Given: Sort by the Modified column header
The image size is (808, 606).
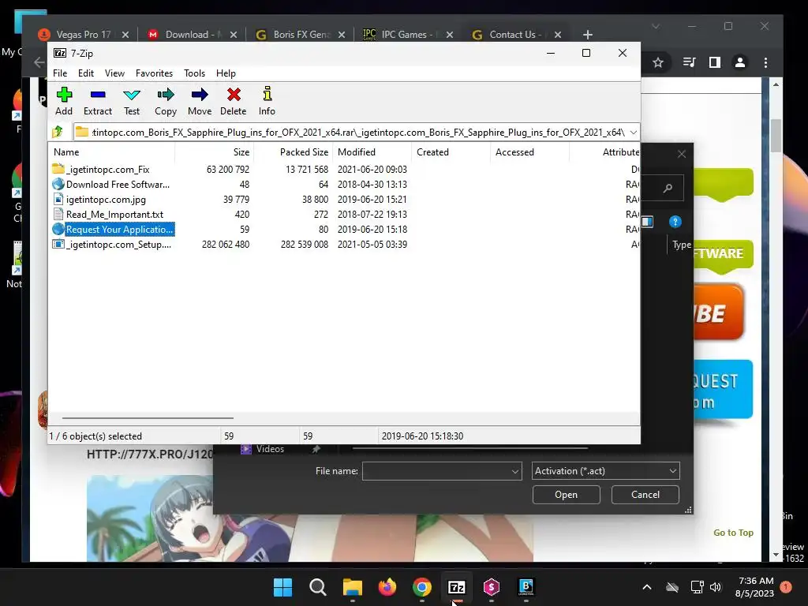Looking at the screenshot, I should pyautogui.click(x=372, y=152).
